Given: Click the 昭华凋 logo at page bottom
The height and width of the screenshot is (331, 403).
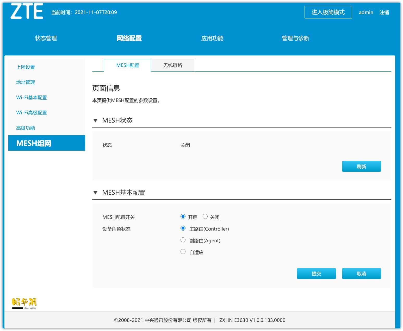Looking at the screenshot, I should click(24, 303).
